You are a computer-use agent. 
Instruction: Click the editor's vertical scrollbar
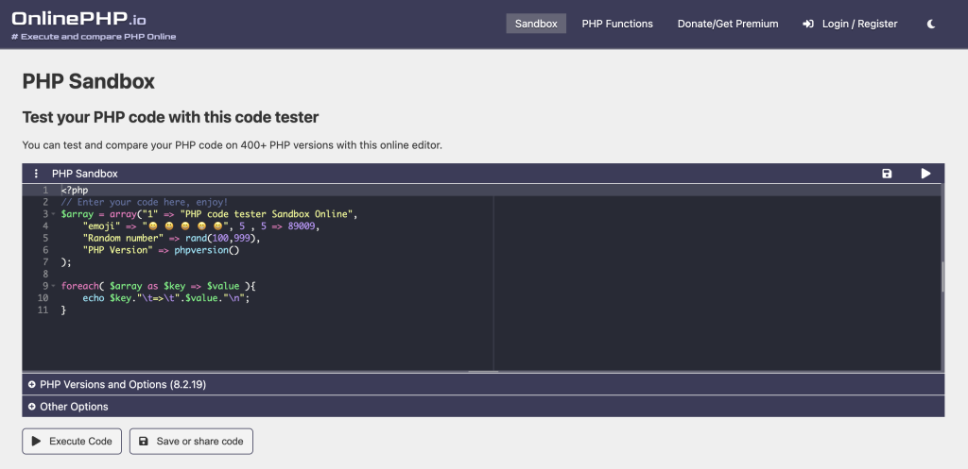tap(942, 278)
